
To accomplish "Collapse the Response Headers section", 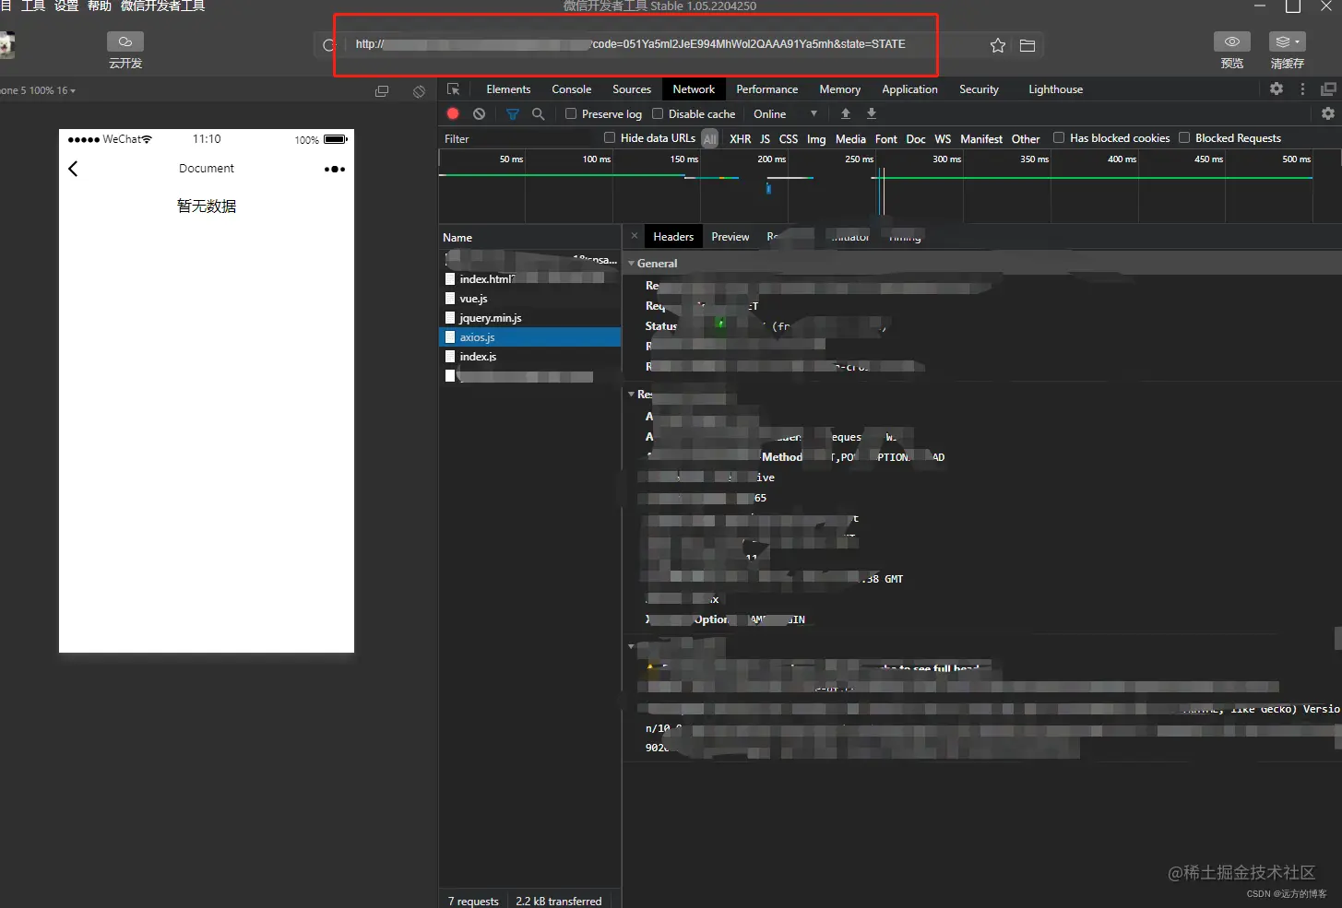I will click(631, 395).
